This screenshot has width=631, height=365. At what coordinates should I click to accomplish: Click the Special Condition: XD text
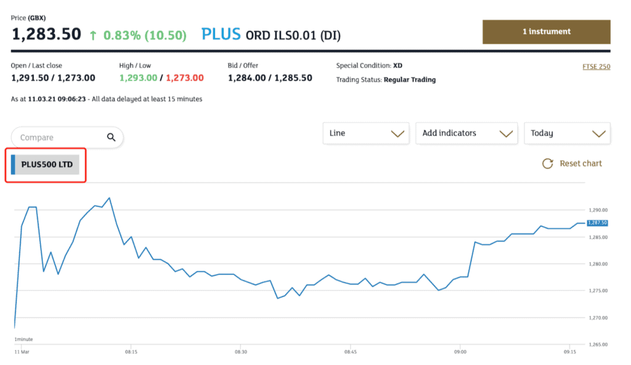click(x=369, y=66)
